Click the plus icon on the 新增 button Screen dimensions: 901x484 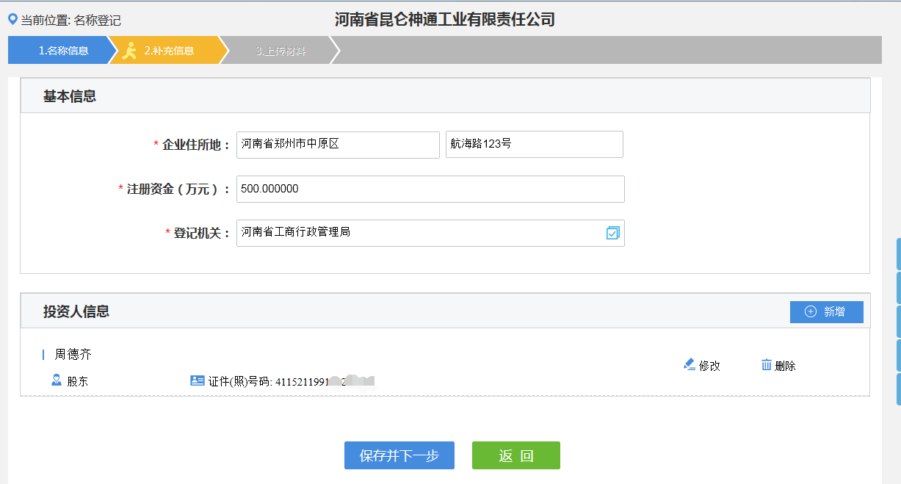808,311
